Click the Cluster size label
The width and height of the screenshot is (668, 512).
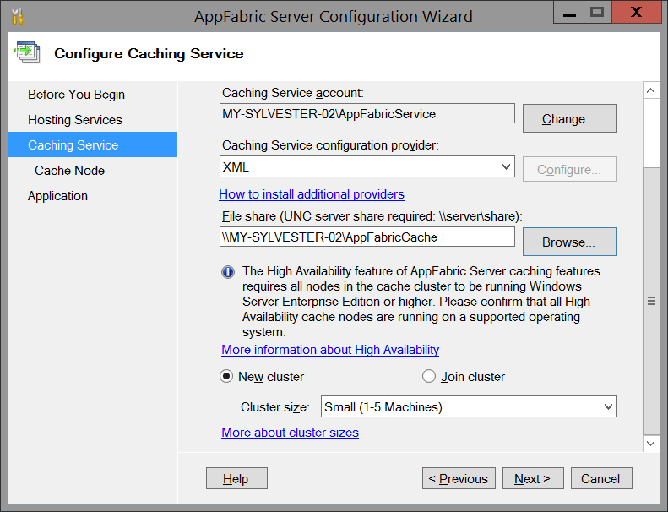coord(274,407)
